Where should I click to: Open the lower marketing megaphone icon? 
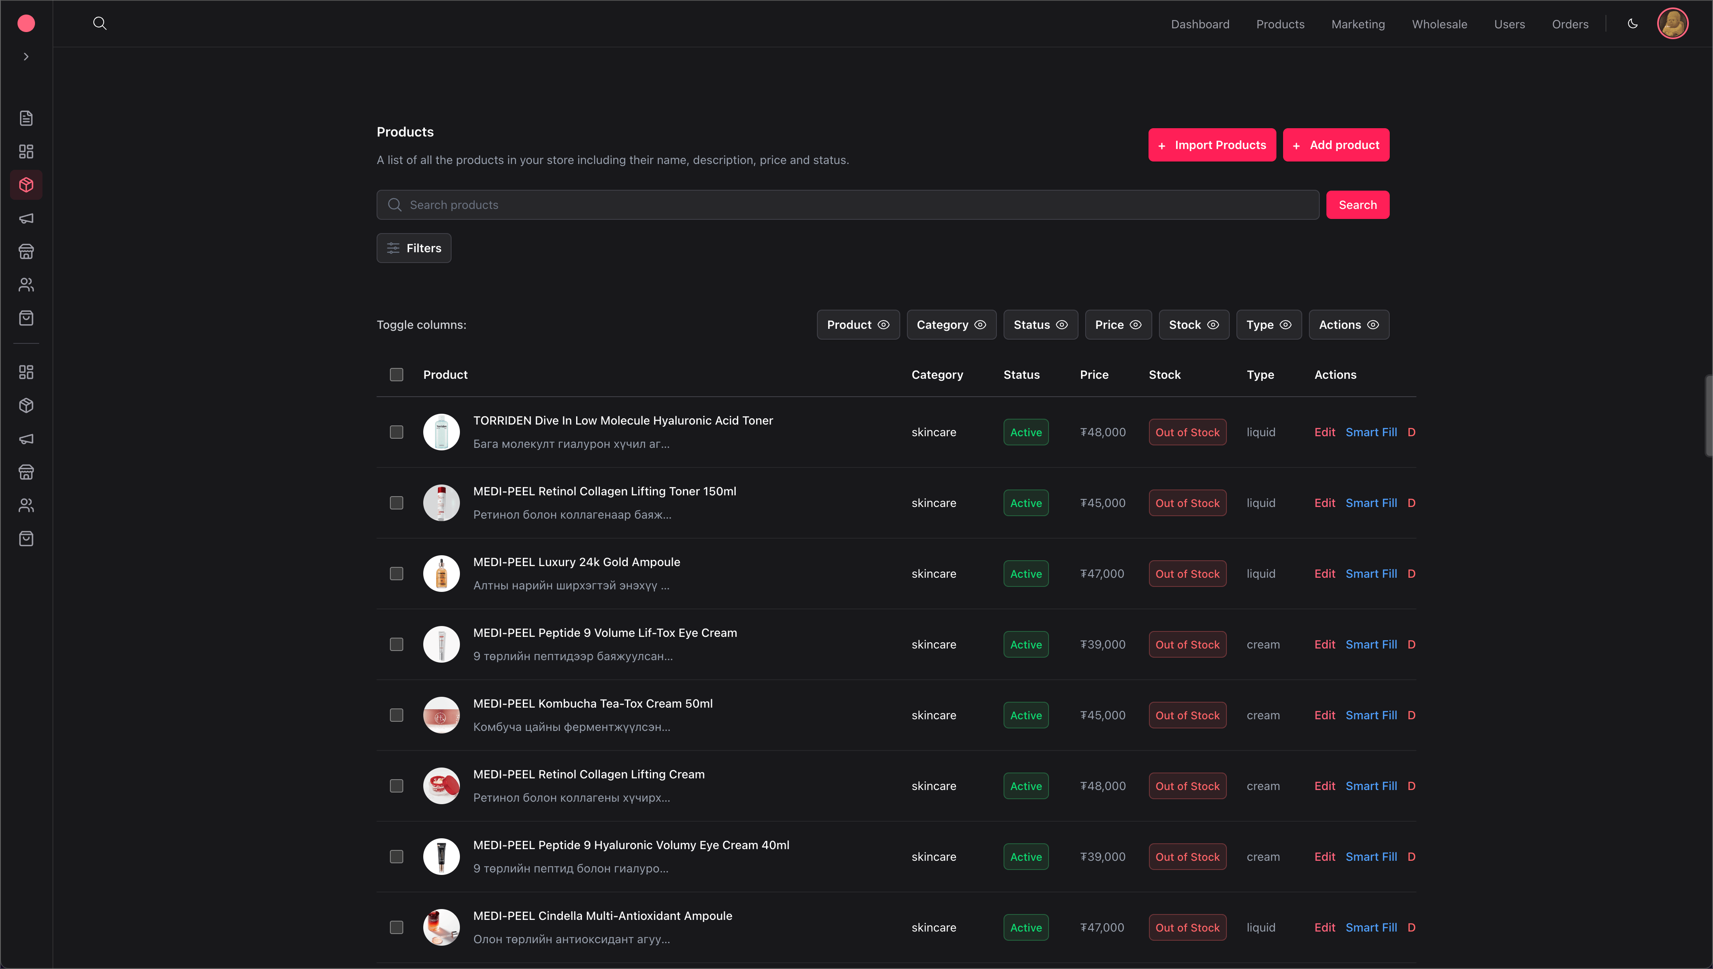coord(26,439)
